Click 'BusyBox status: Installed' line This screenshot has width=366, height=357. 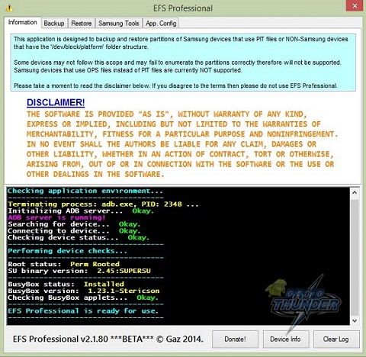click(66, 285)
